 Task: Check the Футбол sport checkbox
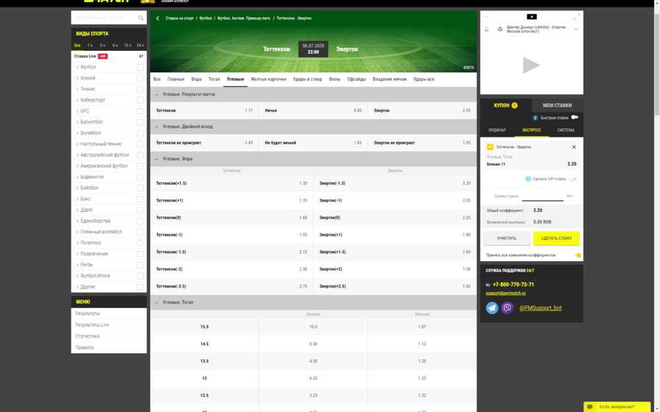point(140,67)
